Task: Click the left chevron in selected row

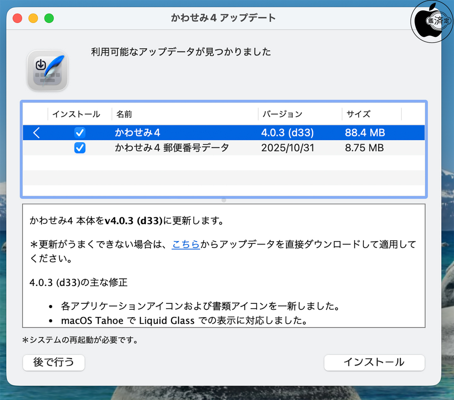Action: click(36, 133)
